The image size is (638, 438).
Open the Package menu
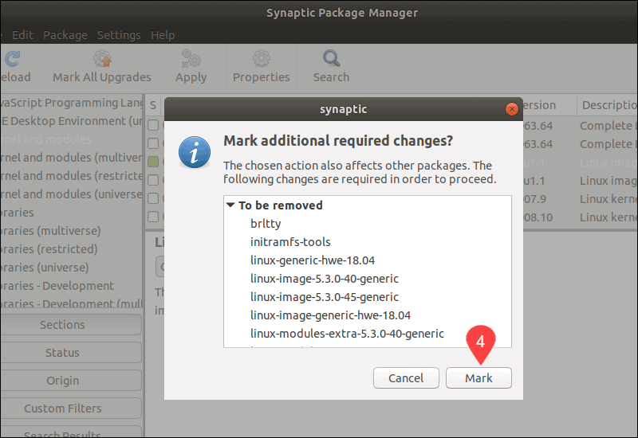click(65, 35)
